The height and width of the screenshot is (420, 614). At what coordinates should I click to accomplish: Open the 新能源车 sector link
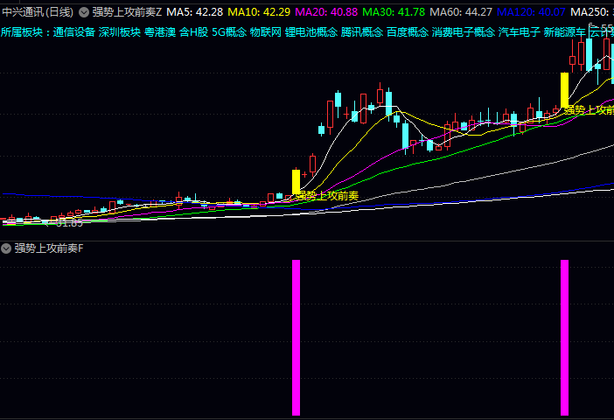pyautogui.click(x=565, y=31)
